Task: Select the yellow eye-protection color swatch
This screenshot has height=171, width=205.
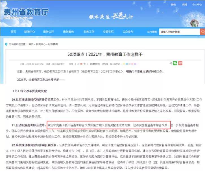Action: tap(124, 64)
